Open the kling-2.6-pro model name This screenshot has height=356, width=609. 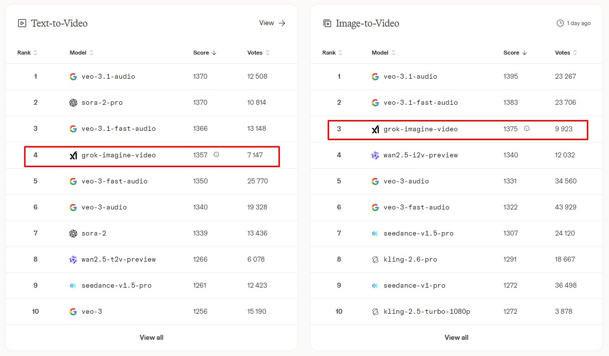click(410, 260)
